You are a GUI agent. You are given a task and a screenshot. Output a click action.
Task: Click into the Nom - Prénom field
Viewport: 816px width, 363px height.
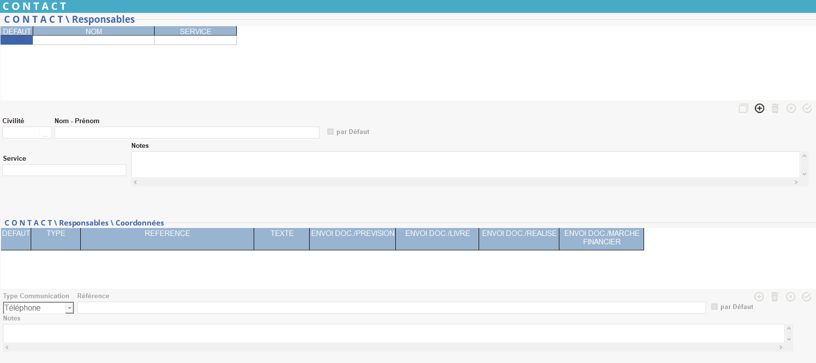click(x=187, y=133)
